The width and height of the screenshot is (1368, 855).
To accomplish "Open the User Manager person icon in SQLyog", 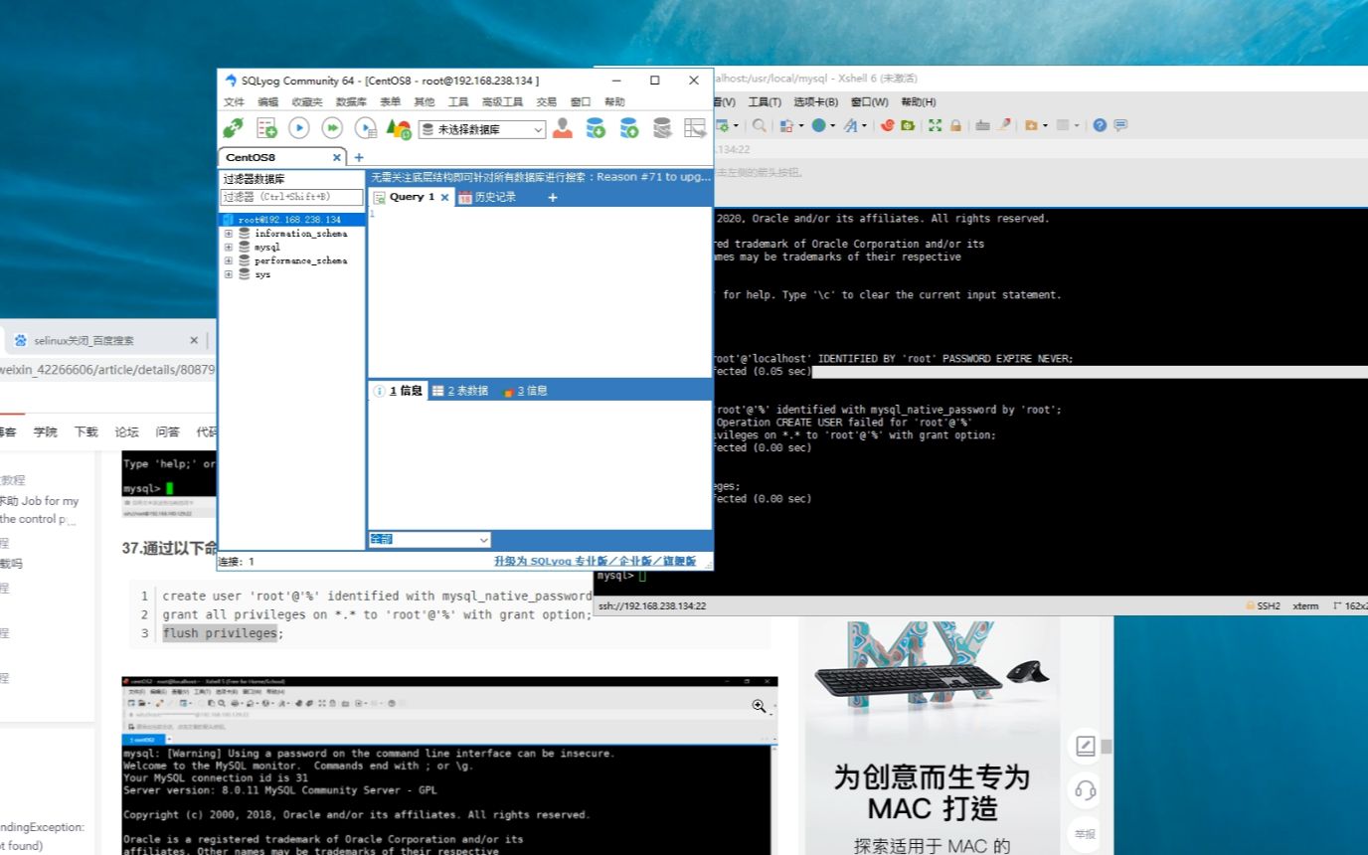I will click(x=563, y=128).
